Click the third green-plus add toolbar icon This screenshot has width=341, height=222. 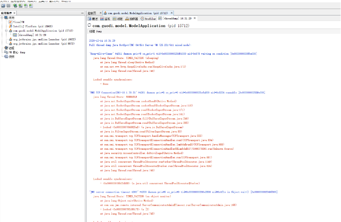[x=26, y=6]
